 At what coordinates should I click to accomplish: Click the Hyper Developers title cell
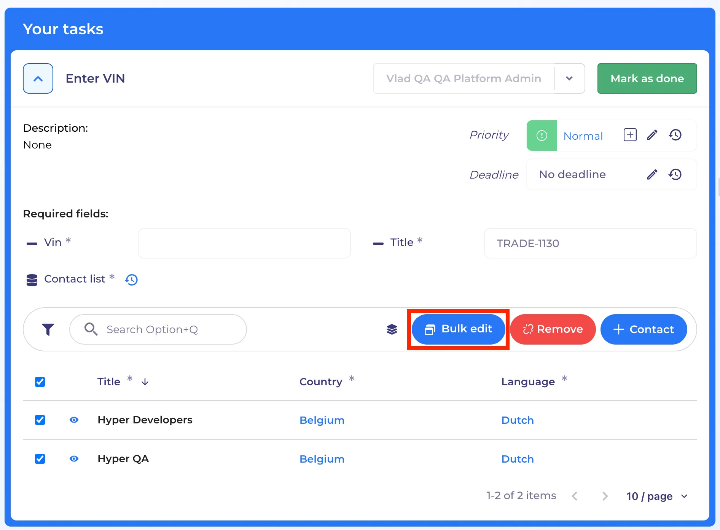click(x=145, y=420)
